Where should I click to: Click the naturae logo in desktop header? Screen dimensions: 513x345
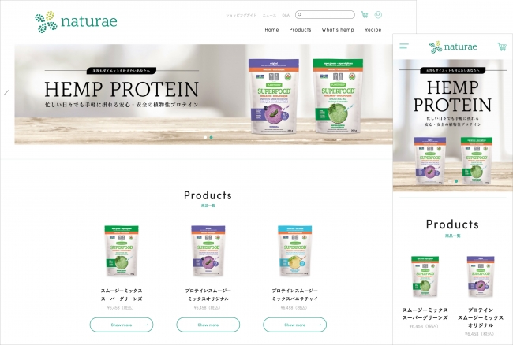click(x=76, y=22)
